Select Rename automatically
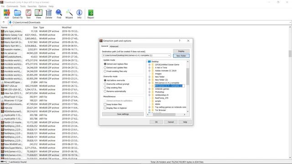This screenshot has height=164, width=292. 105,91
